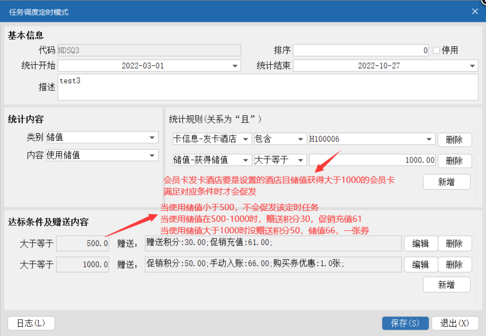Open the 储值-获得储值 rule field dropdown
Viewport: 486px width, 336px height.
click(x=246, y=160)
